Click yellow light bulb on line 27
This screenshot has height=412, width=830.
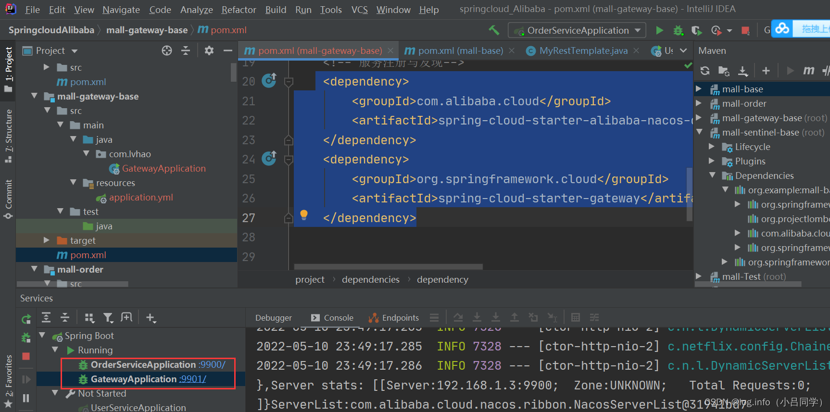tap(304, 215)
